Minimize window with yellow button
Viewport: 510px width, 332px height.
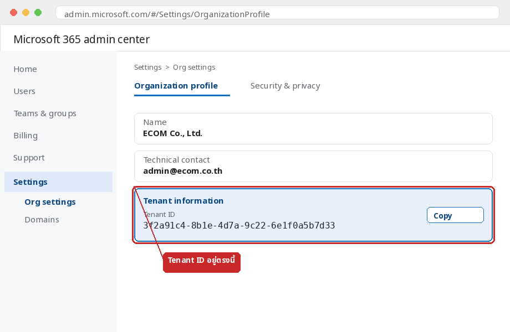click(25, 13)
